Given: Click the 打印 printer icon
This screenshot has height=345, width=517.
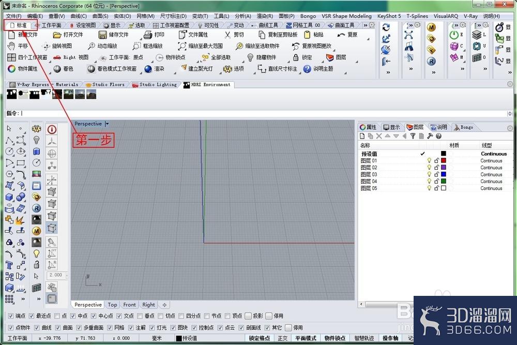Looking at the screenshot, I should pyautogui.click(x=148, y=35).
